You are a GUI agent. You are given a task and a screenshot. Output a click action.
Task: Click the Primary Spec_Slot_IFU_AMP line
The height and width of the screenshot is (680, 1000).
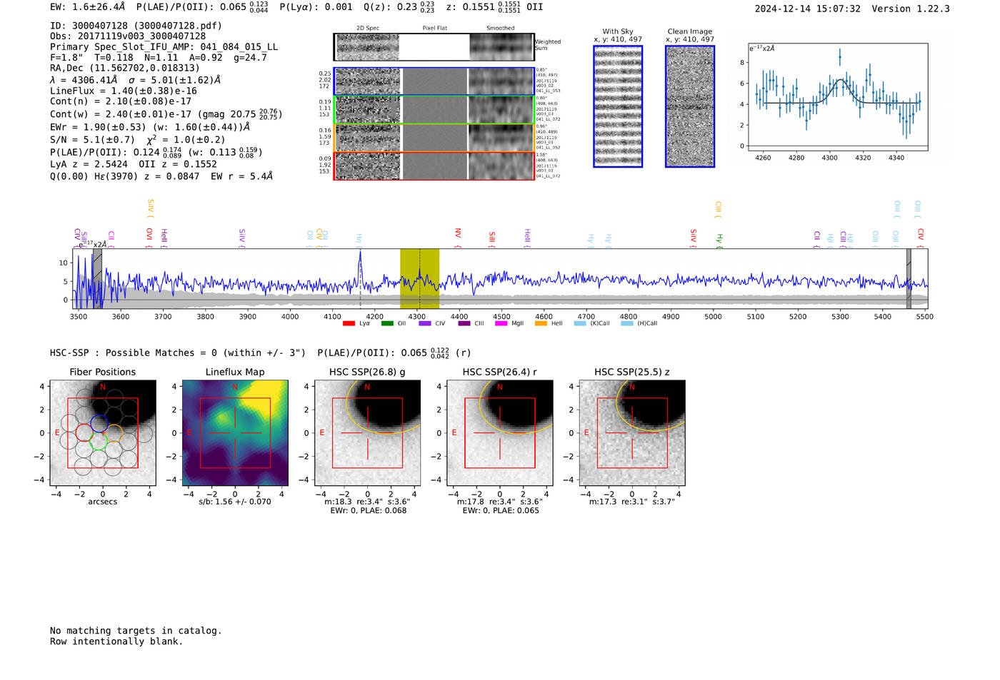coord(164,47)
